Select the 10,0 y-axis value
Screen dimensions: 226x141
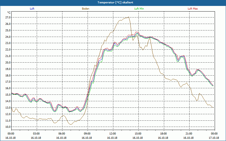[8, 127]
